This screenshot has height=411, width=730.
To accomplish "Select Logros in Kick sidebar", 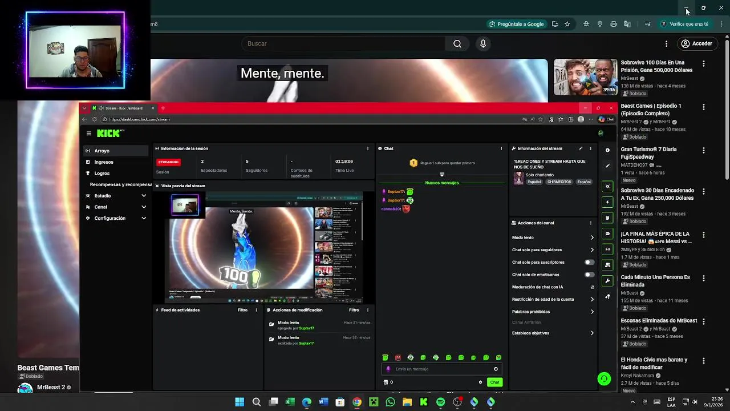I will [116, 173].
